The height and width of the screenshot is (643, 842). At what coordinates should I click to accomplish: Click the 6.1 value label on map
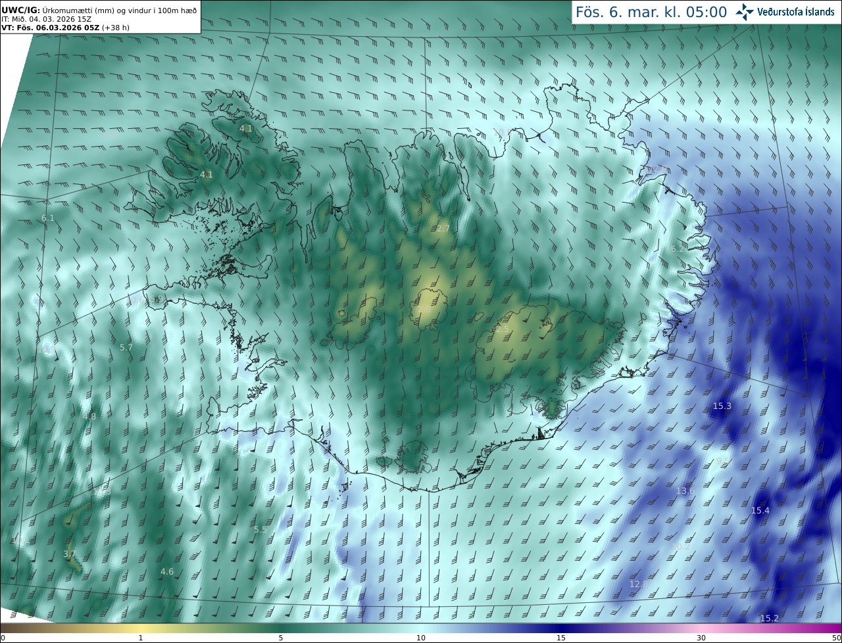(x=47, y=218)
